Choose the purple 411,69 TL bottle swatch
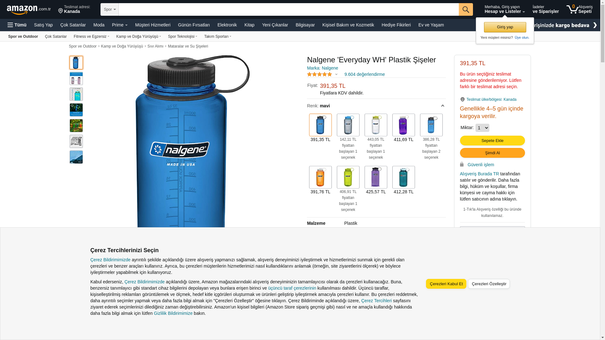605x340 pixels. coord(403,125)
